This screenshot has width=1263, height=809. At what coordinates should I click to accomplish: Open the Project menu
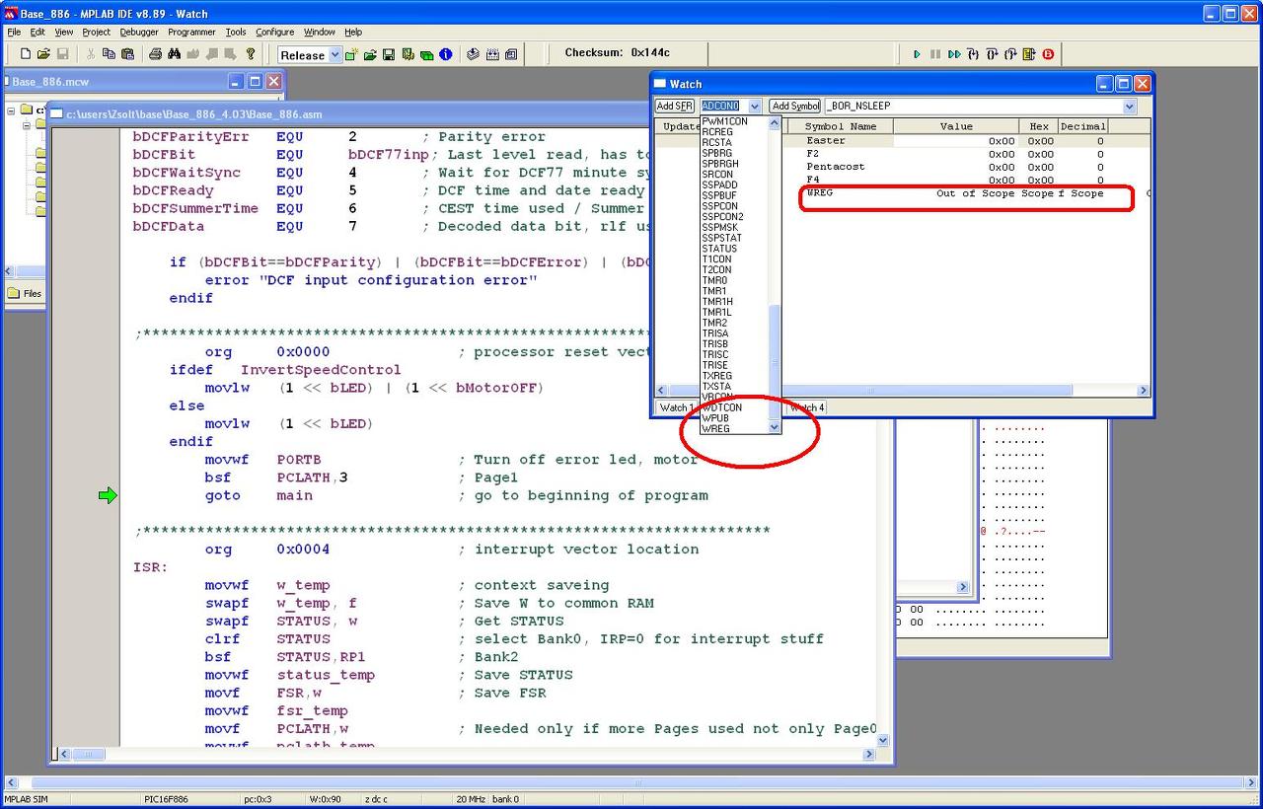click(x=96, y=32)
